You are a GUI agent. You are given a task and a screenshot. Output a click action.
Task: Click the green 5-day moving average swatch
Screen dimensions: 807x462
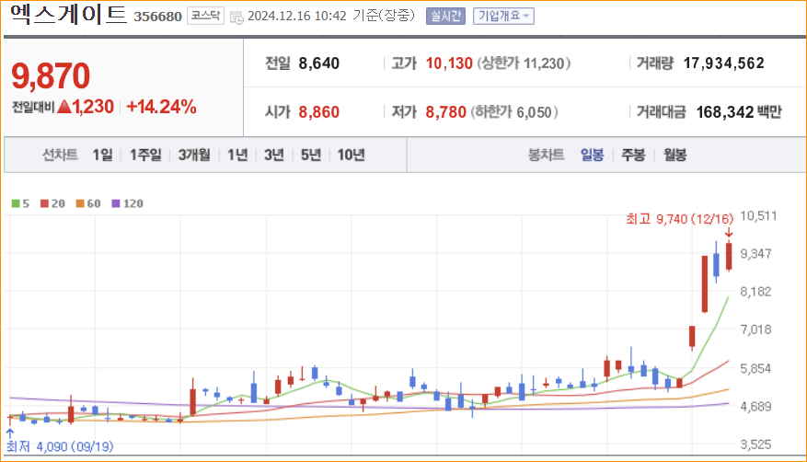16,203
